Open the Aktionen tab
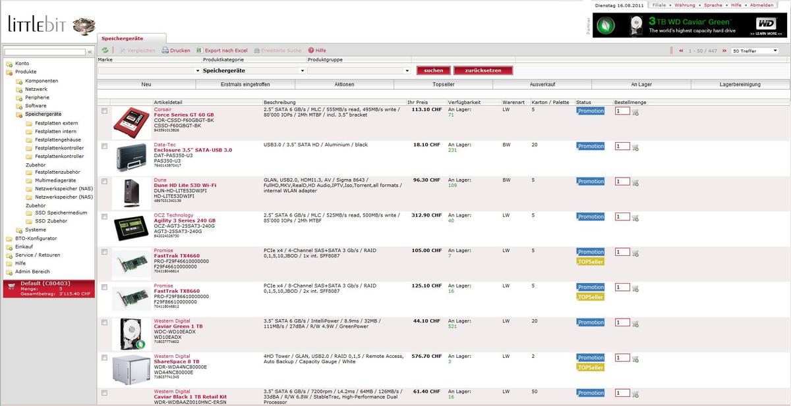This screenshot has width=791, height=406. [344, 84]
